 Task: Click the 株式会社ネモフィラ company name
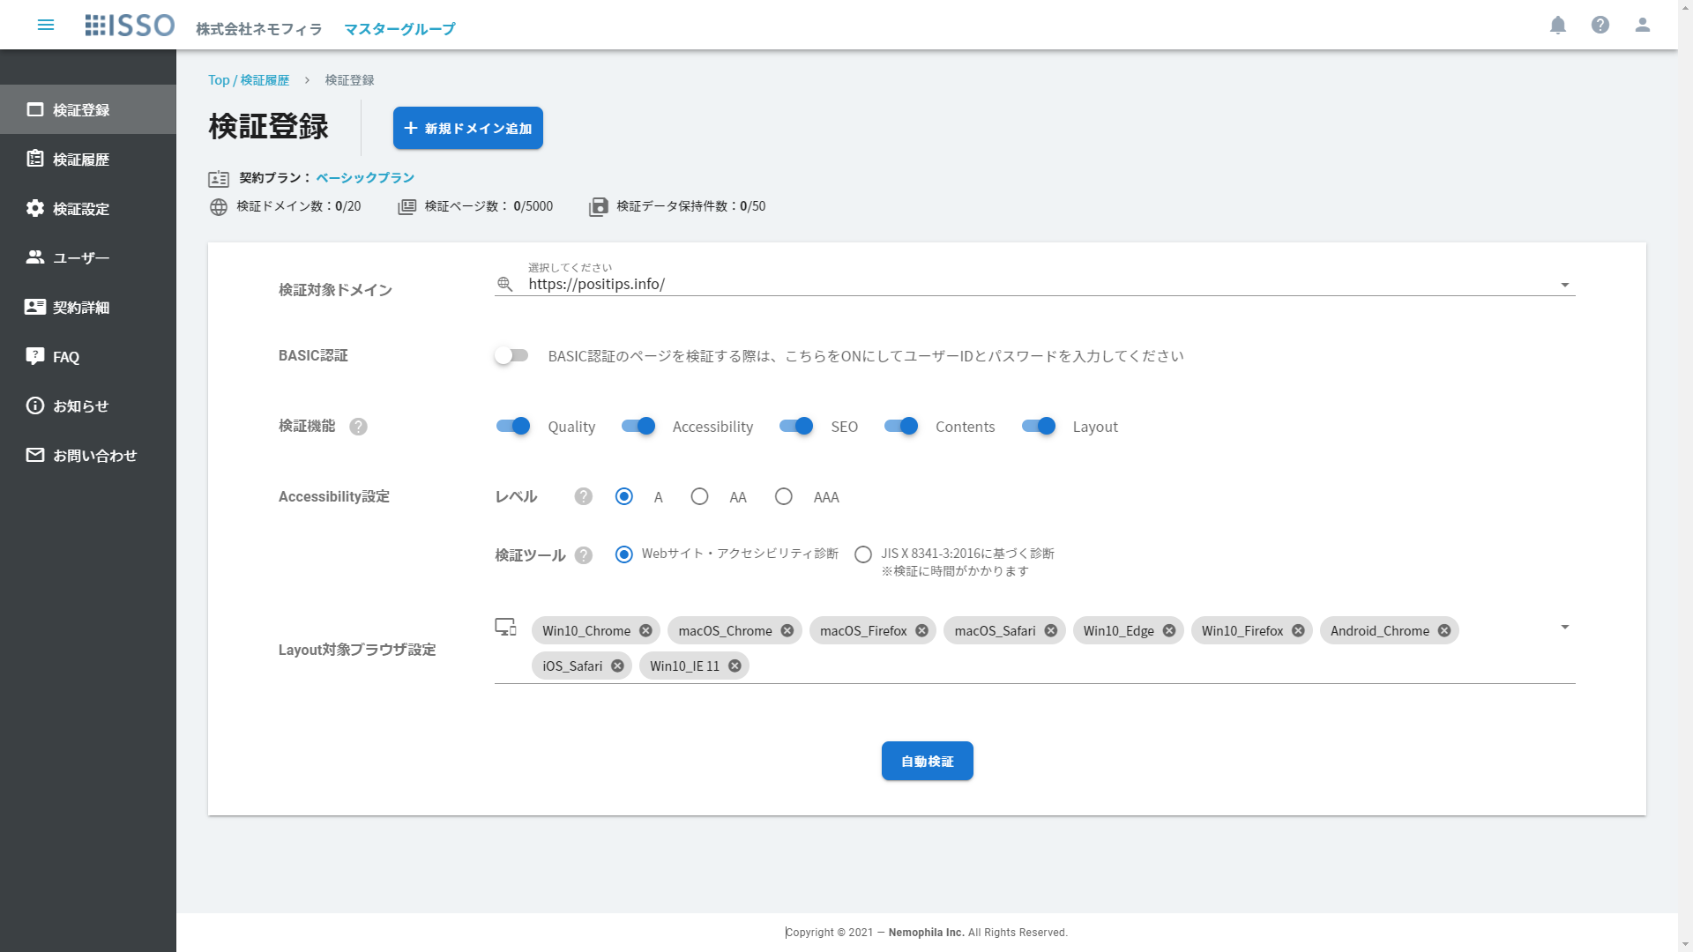(259, 29)
